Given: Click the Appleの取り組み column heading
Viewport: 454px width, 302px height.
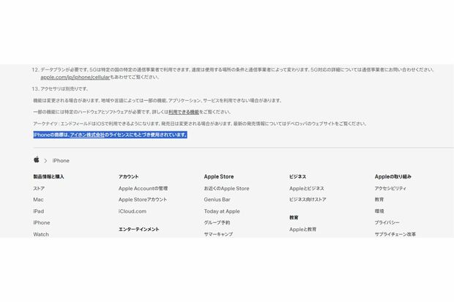Looking at the screenshot, I should click(x=393, y=177).
